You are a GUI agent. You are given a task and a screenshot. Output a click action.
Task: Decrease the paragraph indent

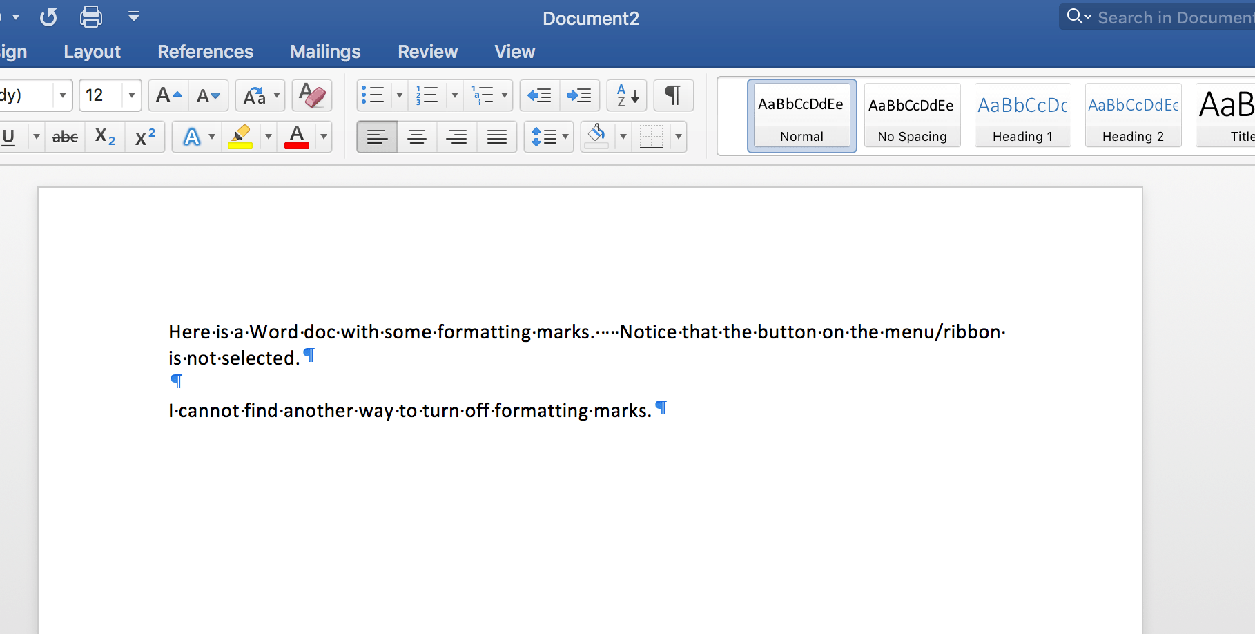[539, 95]
